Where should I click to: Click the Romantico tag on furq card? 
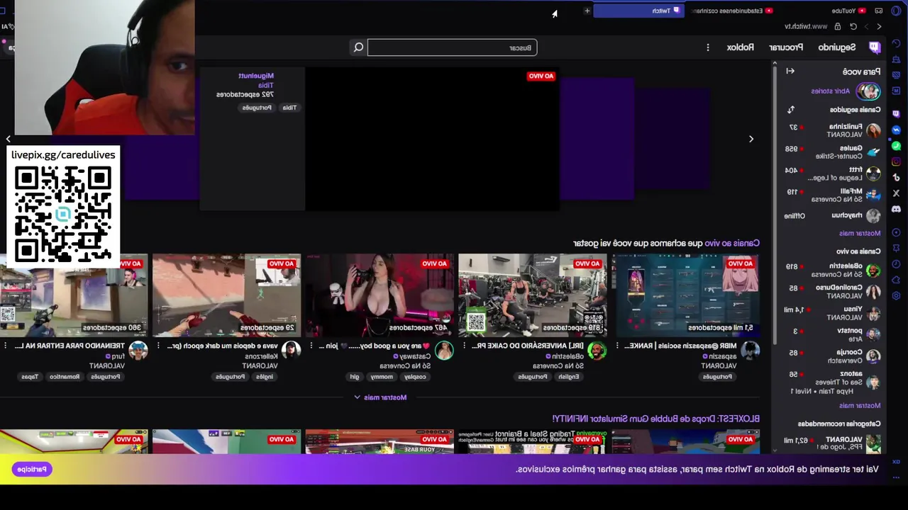click(65, 377)
